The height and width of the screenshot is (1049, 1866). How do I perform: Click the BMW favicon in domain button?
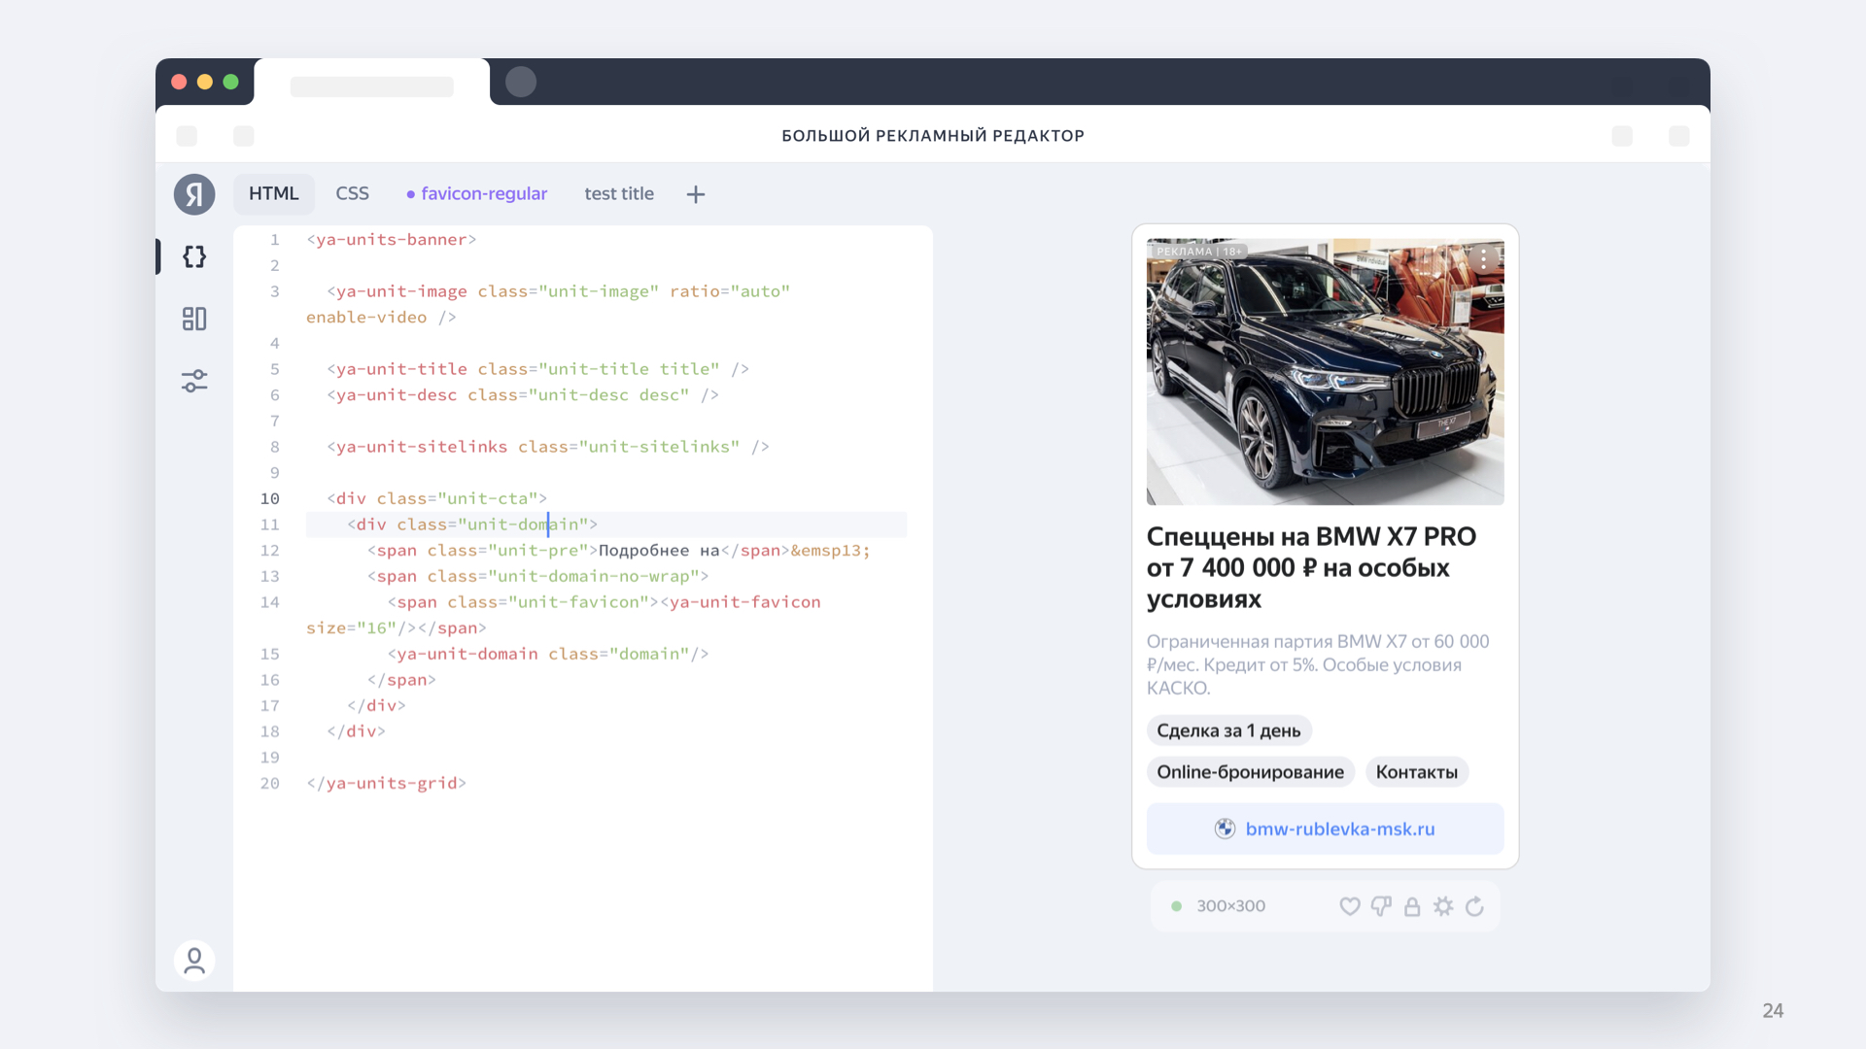pos(1225,829)
